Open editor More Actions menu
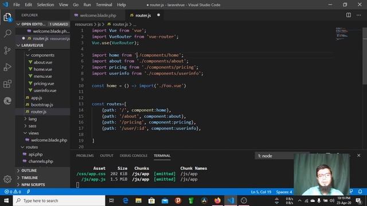This screenshot has height=206, width=367. tap(359, 15)
